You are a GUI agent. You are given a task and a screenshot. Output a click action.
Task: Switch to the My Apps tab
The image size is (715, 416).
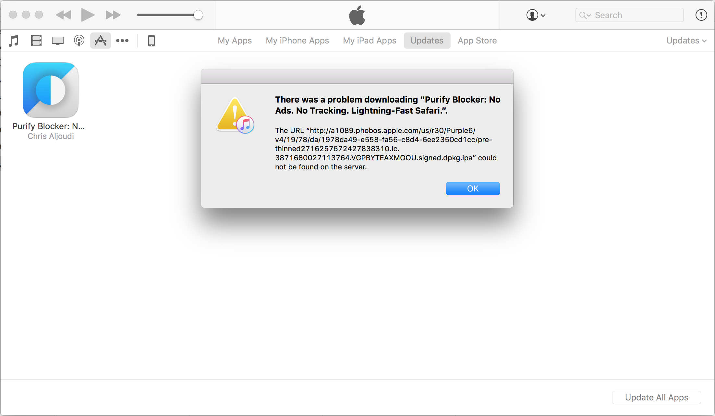[x=235, y=41]
